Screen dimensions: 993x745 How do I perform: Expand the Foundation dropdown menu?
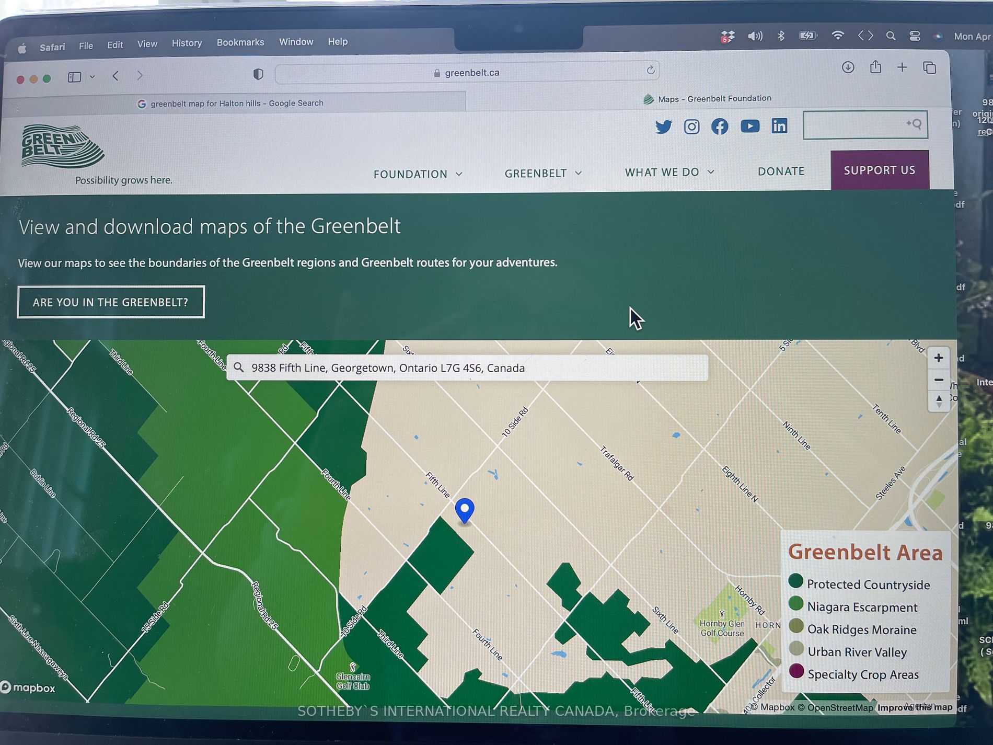[x=418, y=174]
